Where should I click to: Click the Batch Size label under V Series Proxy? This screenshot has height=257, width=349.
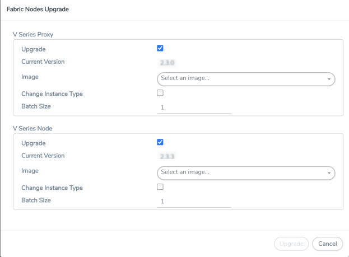click(38, 106)
